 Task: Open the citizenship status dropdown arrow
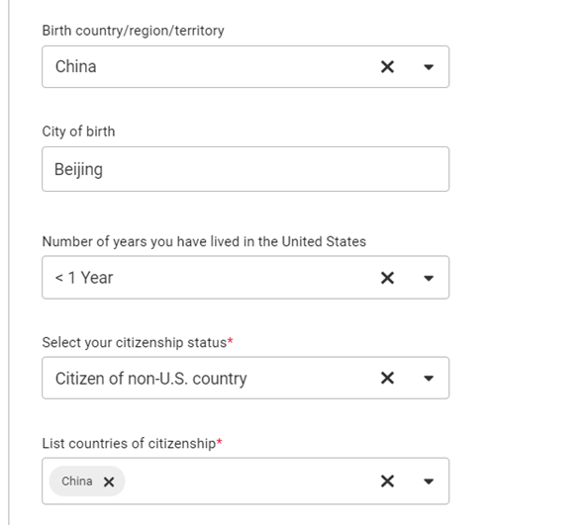click(x=429, y=379)
